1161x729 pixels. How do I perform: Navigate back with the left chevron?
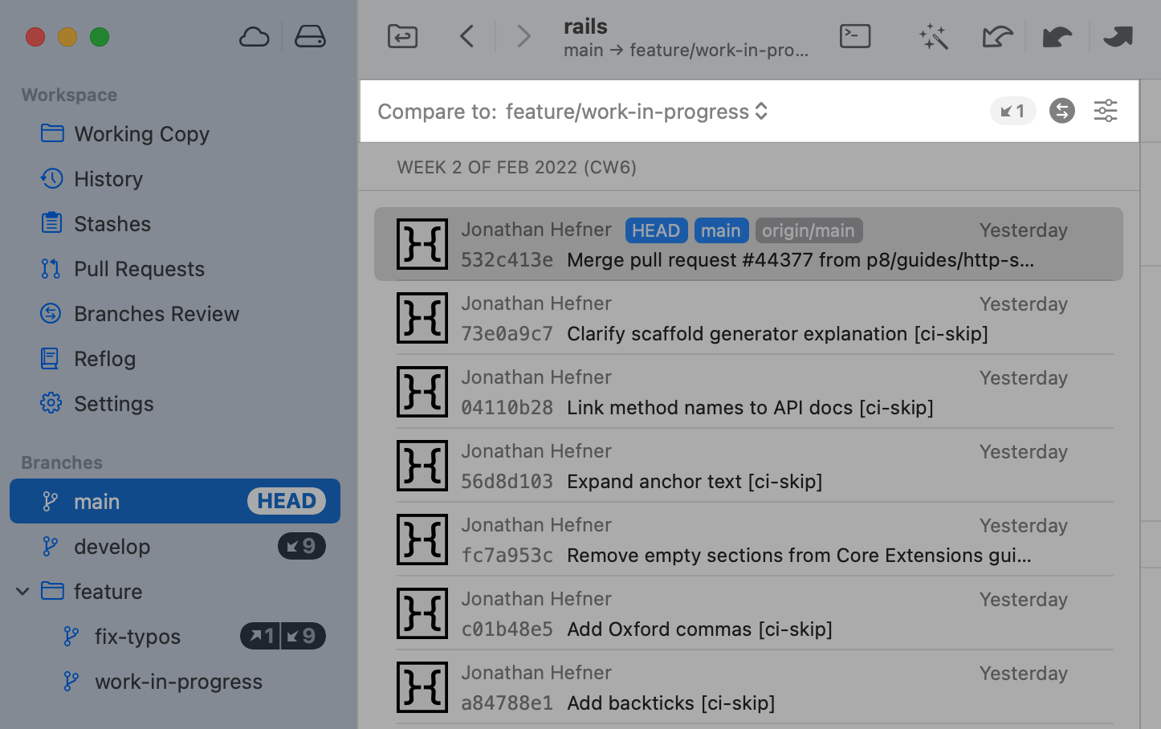tap(466, 36)
